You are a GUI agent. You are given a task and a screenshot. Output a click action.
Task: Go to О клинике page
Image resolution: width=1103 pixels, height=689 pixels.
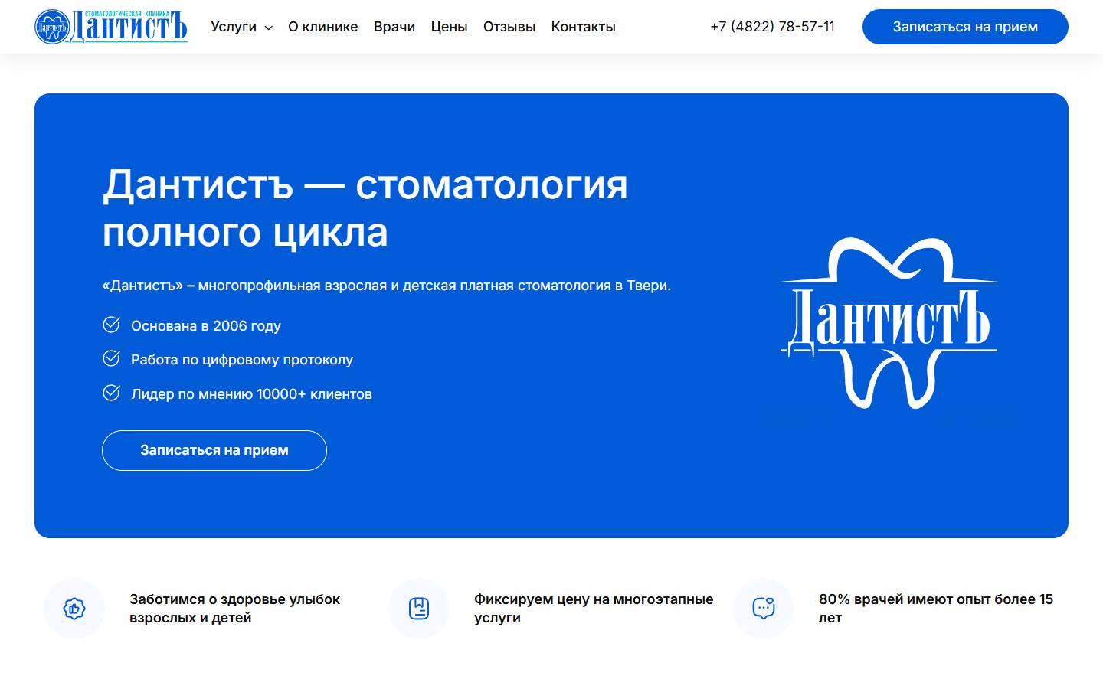point(323,27)
